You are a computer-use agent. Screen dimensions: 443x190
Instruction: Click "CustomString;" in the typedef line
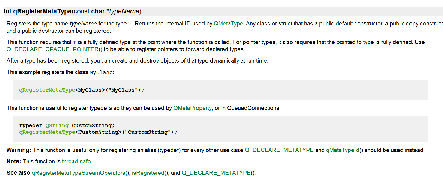93,125
